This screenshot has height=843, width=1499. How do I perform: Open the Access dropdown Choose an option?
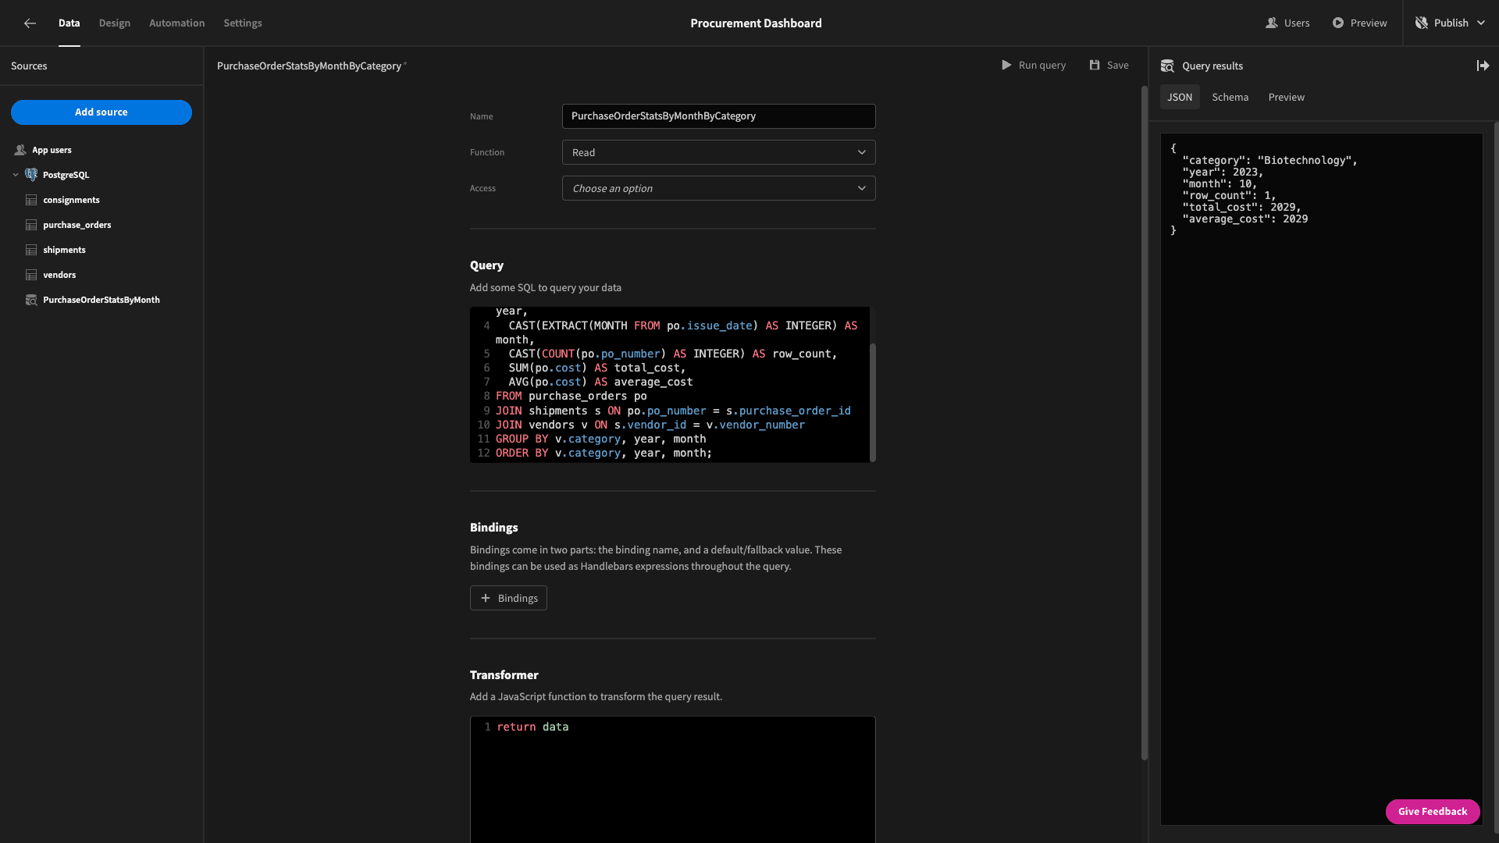(718, 188)
